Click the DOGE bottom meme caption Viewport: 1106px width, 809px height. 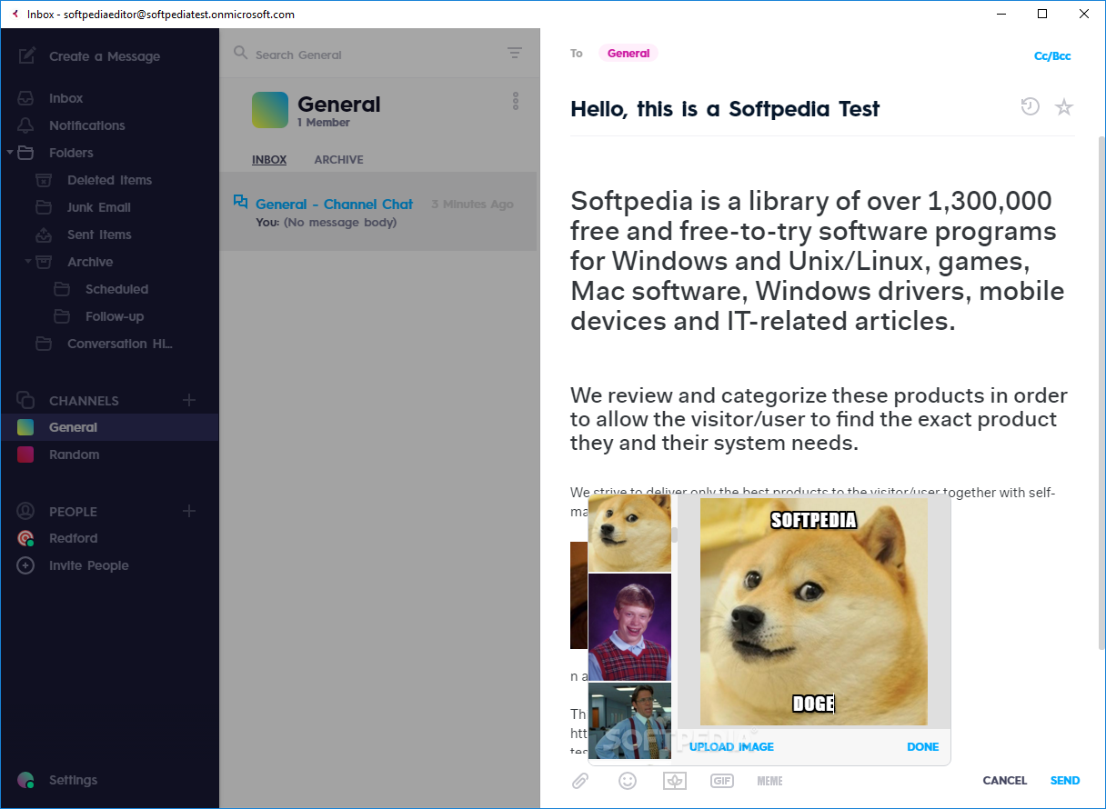coord(813,704)
